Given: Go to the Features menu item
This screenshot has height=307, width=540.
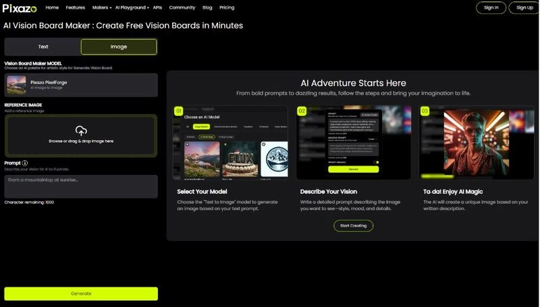Looking at the screenshot, I should (76, 7).
